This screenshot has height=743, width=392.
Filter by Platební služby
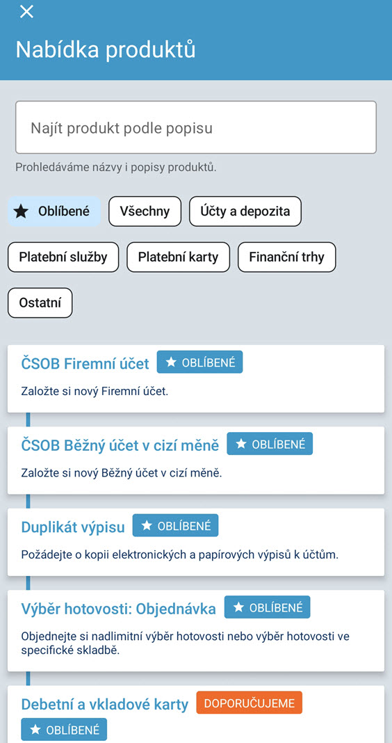coord(63,257)
